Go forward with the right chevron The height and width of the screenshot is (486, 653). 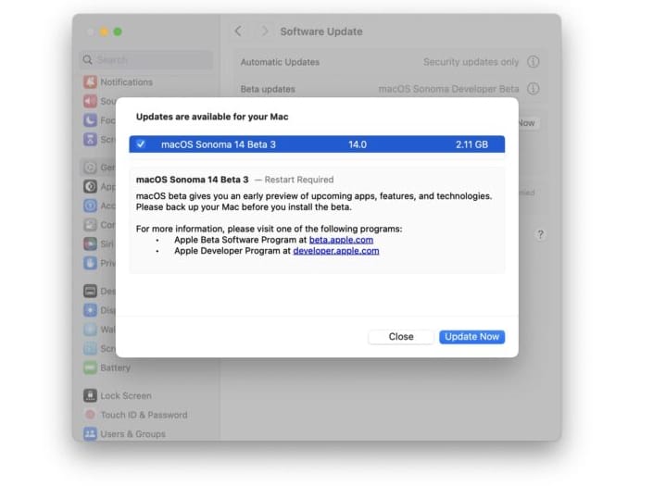[x=264, y=31]
